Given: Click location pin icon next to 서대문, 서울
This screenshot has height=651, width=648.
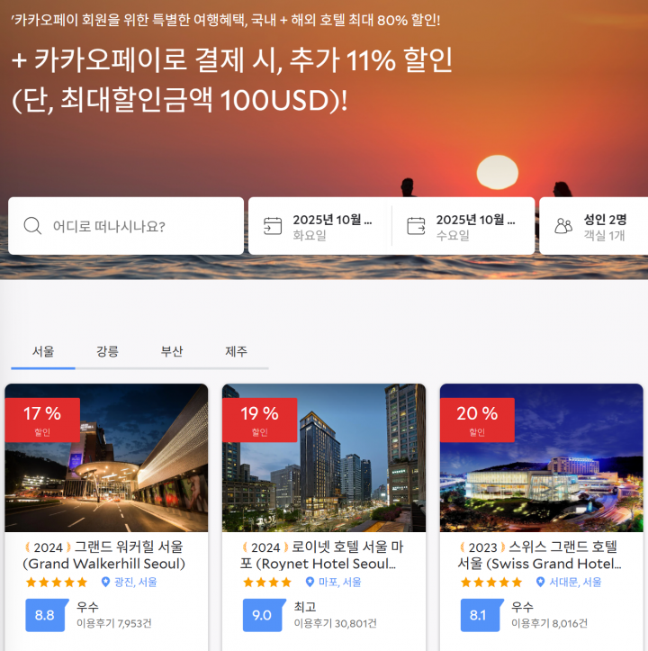Looking at the screenshot, I should (x=540, y=583).
